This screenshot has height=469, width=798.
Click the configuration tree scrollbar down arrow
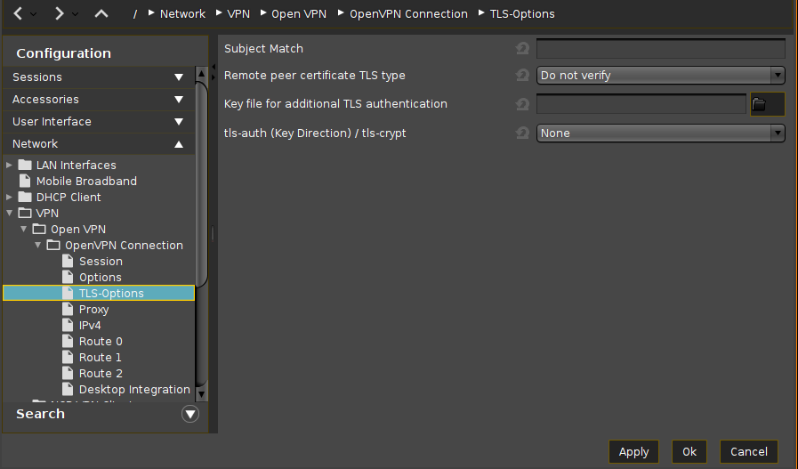pyautogui.click(x=201, y=393)
